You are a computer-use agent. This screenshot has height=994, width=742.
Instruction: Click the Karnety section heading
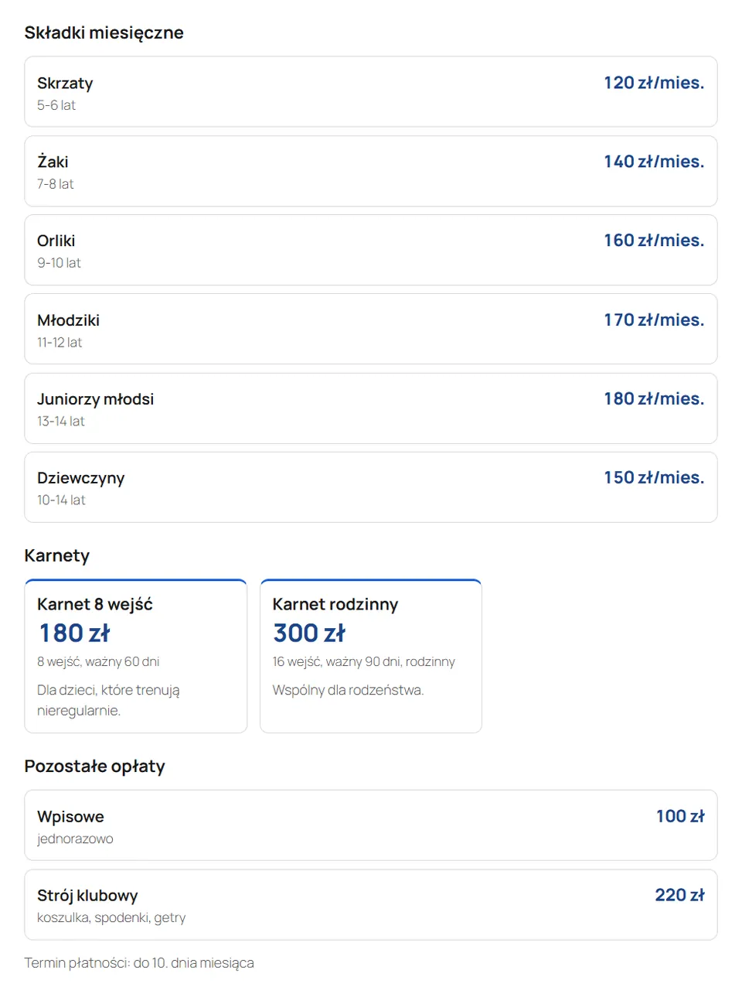57,555
